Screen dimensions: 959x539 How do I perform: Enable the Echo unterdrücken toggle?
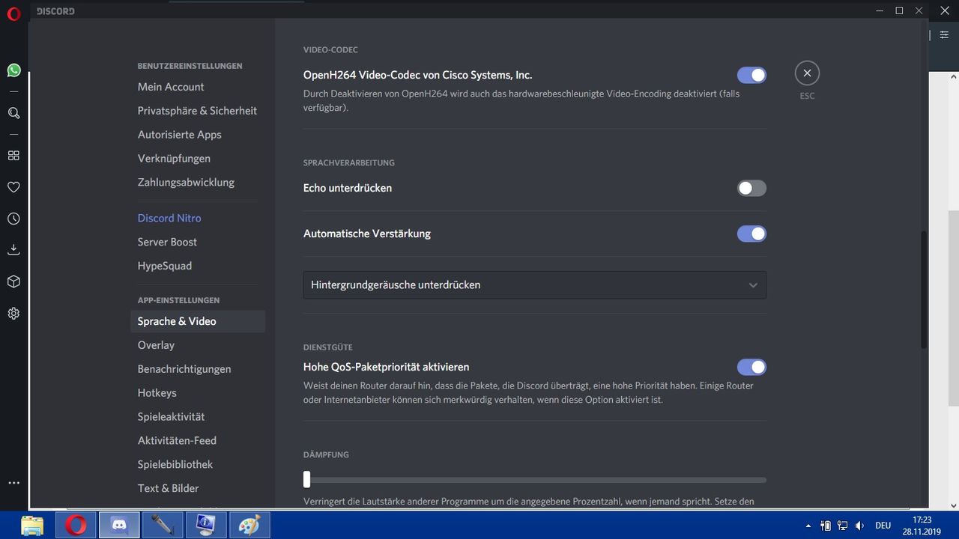pos(751,188)
